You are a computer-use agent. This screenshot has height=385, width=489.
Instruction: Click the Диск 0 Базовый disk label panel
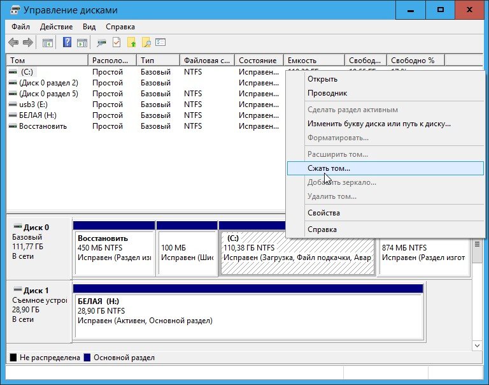tap(39, 248)
